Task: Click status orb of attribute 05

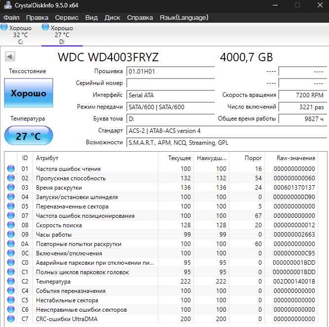Action: tap(11, 206)
